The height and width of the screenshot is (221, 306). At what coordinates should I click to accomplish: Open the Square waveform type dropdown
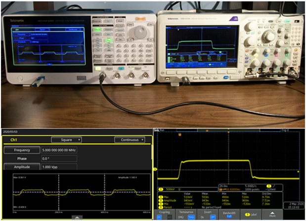click(x=66, y=140)
